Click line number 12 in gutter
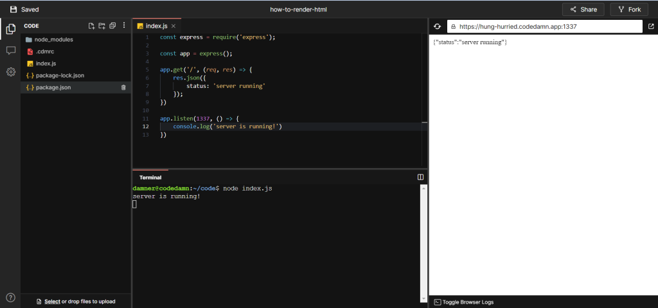 pos(146,126)
